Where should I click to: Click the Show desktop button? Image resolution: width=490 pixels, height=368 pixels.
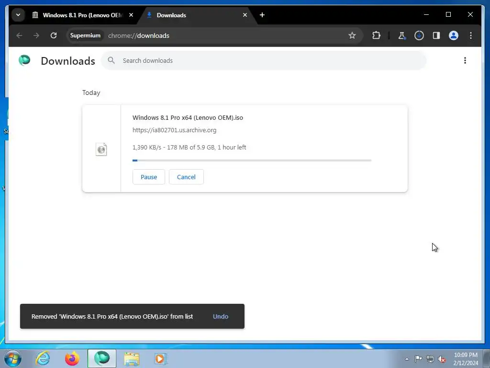point(486,359)
